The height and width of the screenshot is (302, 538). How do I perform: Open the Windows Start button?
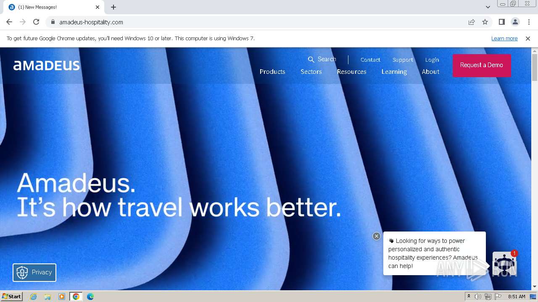tap(11, 297)
